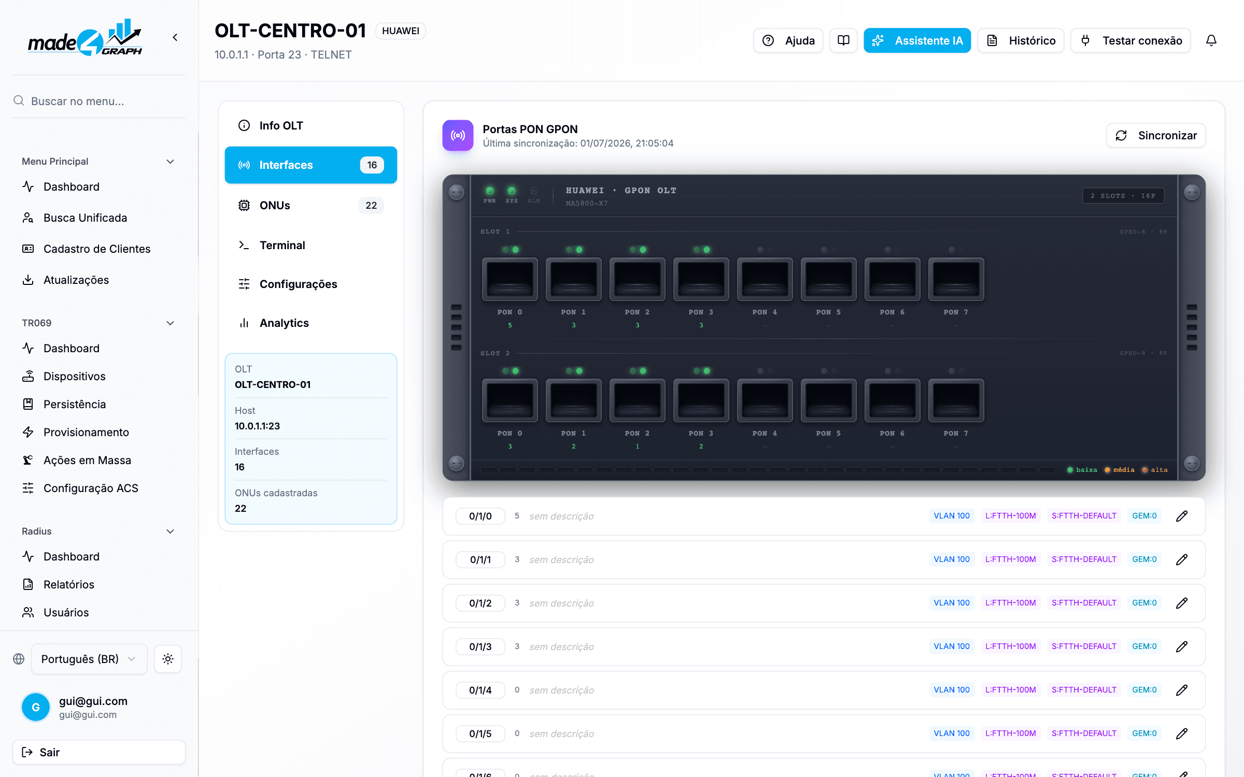Screen dimensions: 1244x777
Task: Click the search magnifier icon in menu
Action: point(19,100)
